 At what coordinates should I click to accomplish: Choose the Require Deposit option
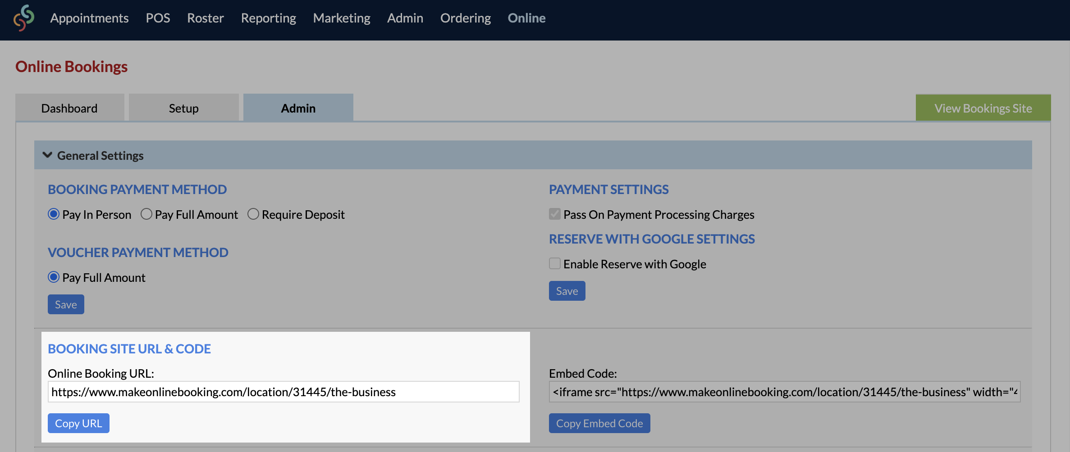point(253,214)
